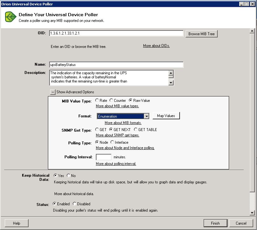
Task: Click into the OID input field
Action: coord(116,33)
